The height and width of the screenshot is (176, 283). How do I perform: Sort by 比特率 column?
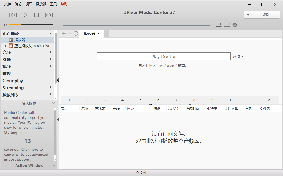[212, 109]
